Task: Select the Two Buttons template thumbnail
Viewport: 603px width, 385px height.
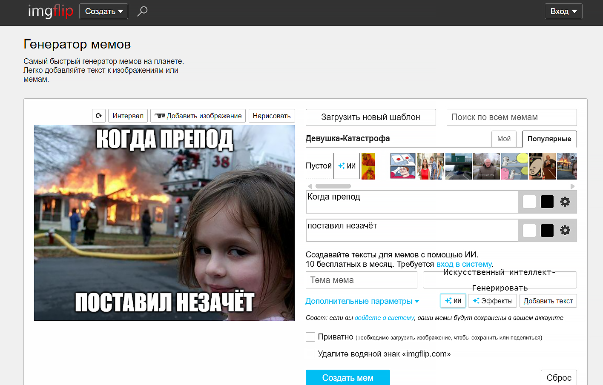Action: [403, 166]
